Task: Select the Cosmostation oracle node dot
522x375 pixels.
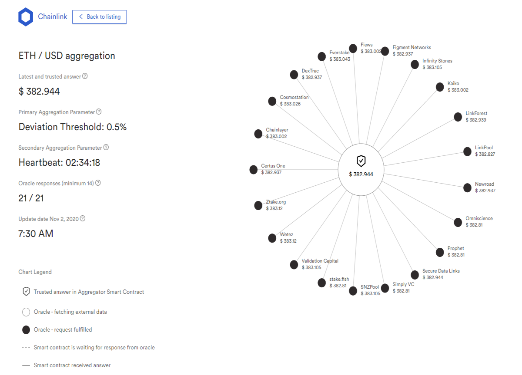Action: pyautogui.click(x=272, y=101)
